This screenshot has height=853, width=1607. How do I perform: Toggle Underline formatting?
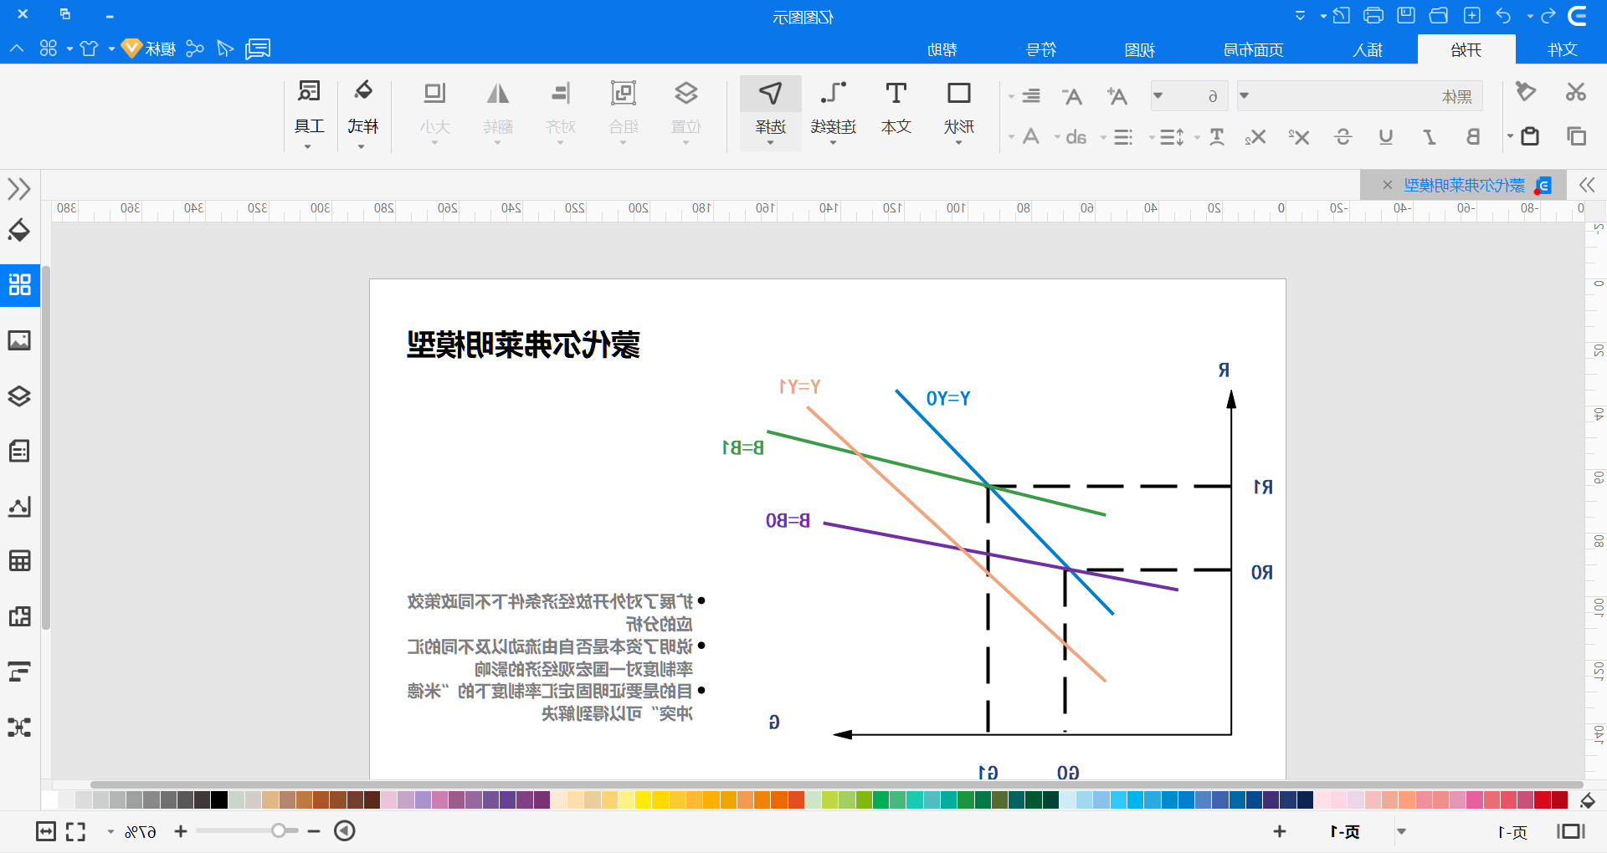point(1386,136)
